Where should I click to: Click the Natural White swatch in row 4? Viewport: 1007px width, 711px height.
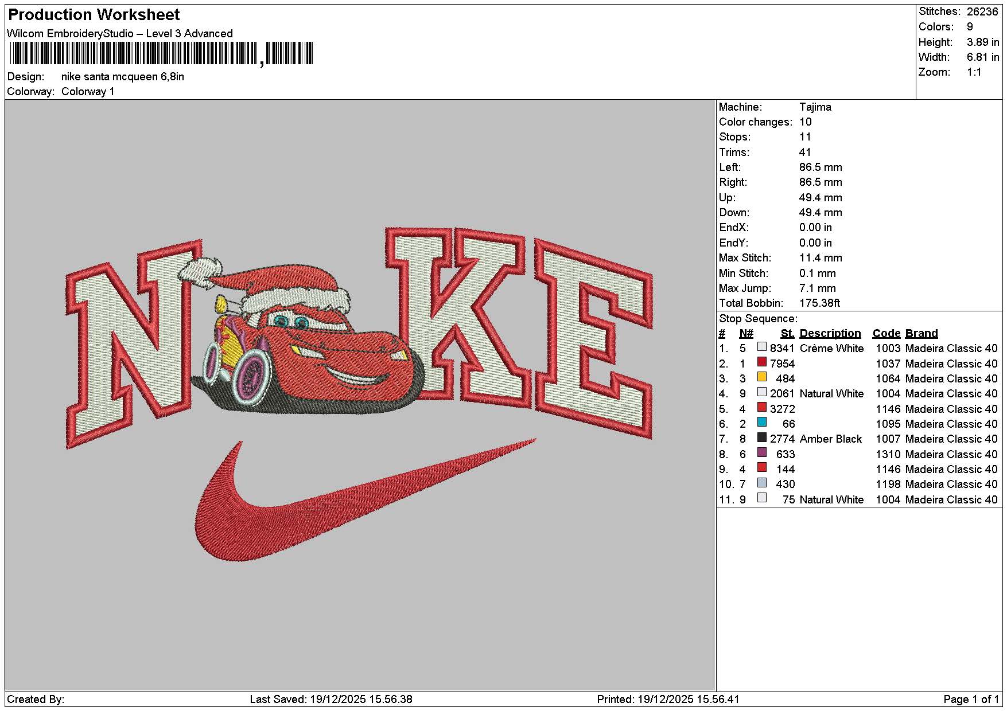761,392
